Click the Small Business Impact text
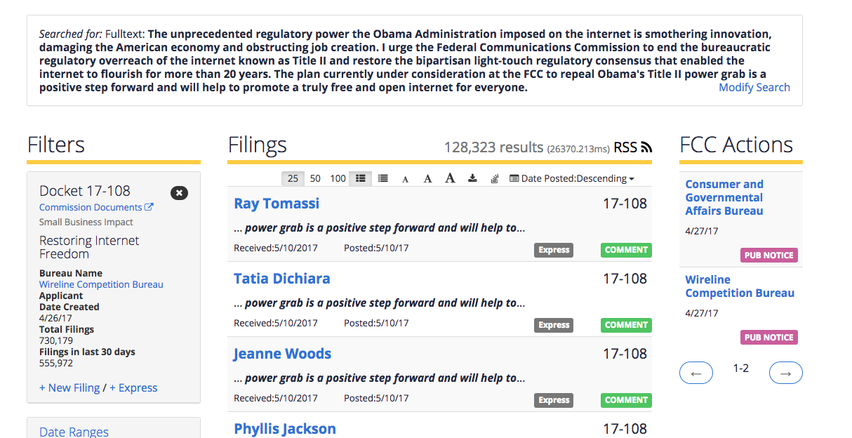Image resolution: width=852 pixels, height=438 pixels. click(86, 222)
